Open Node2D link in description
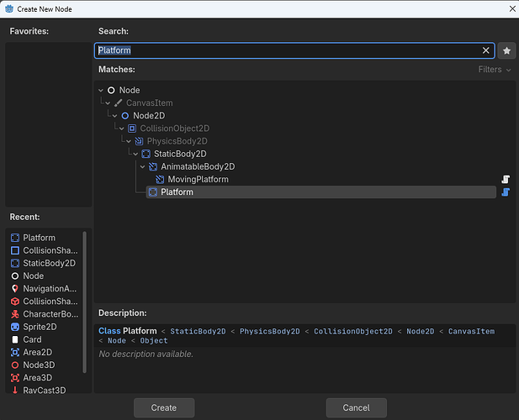The width and height of the screenshot is (519, 420). (421, 331)
